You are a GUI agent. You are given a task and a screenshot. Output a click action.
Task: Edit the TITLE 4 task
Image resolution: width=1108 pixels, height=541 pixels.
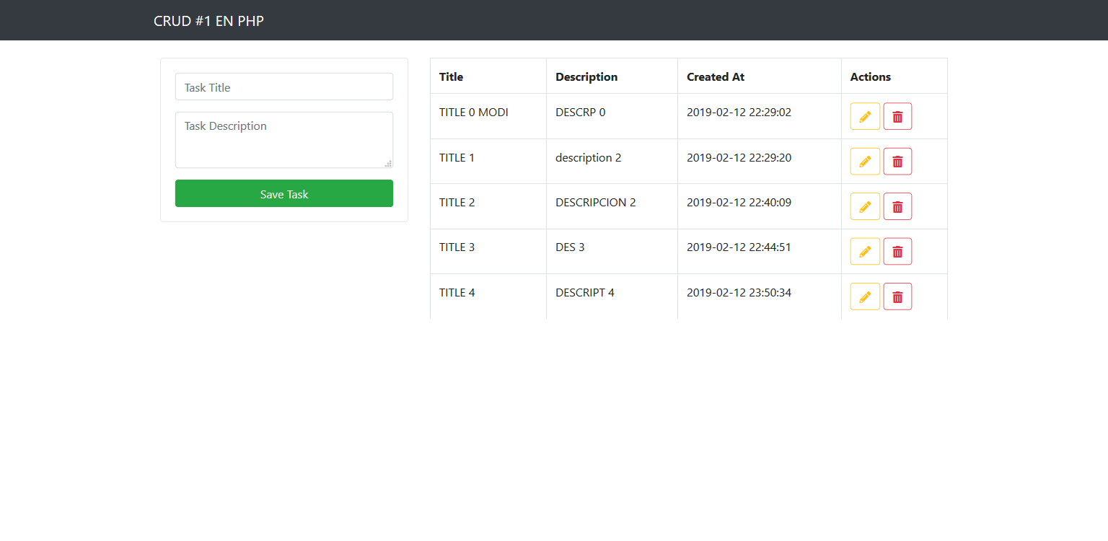click(x=865, y=296)
